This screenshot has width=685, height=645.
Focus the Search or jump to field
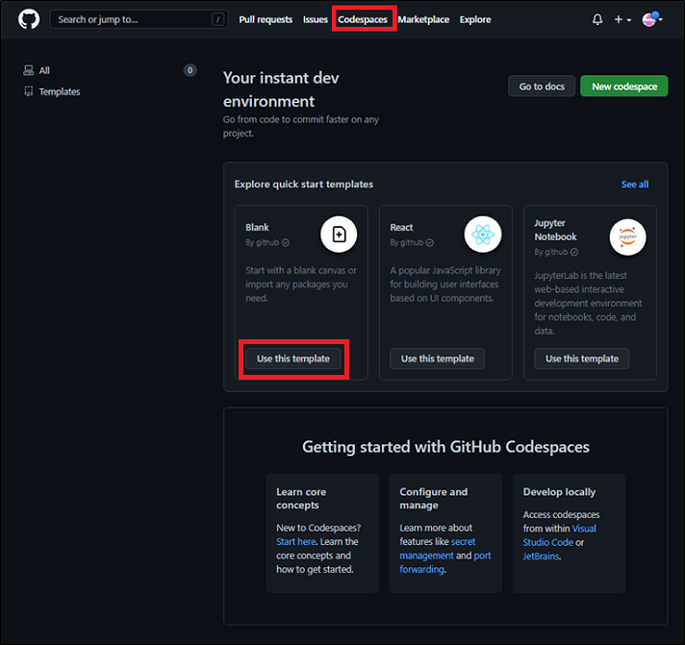tap(139, 19)
